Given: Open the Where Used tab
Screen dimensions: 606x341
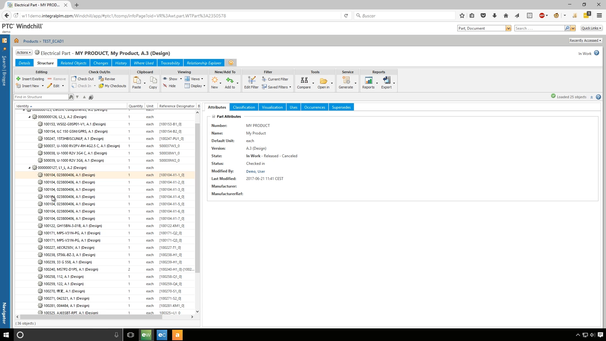Looking at the screenshot, I should (x=144, y=63).
